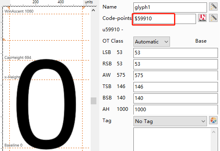Click the Baseline 0 guideline label
220x151 pixels.
click(13, 145)
